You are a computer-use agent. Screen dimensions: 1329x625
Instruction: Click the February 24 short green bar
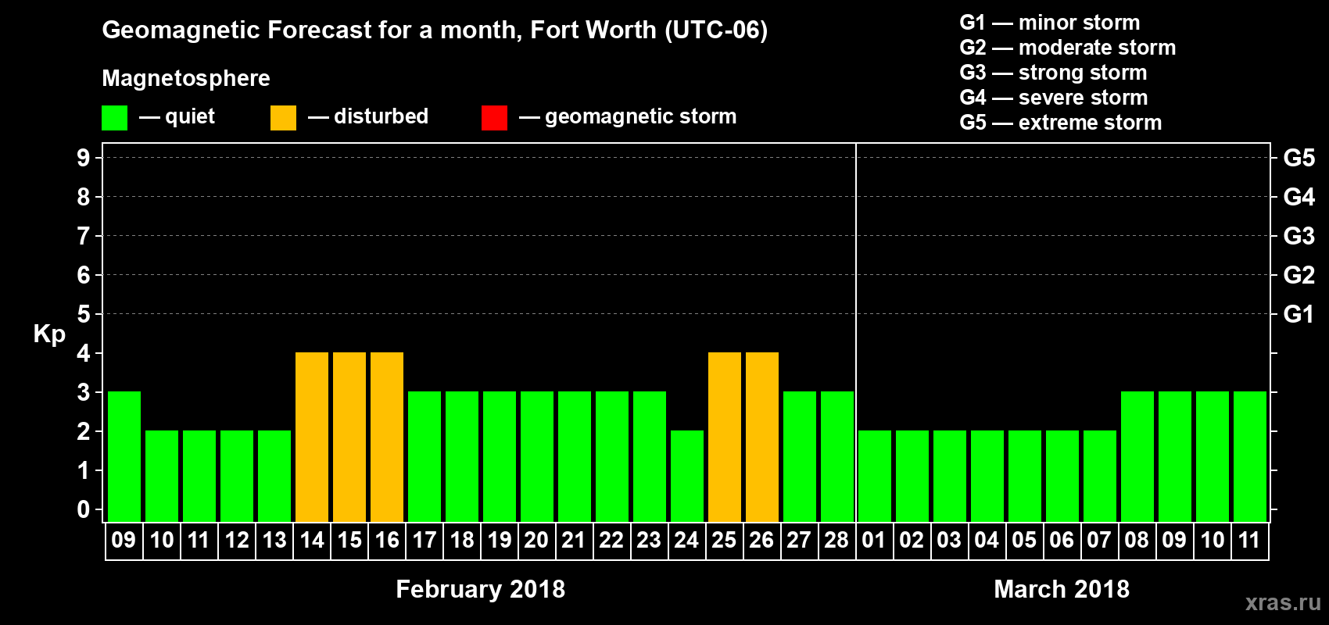687,476
